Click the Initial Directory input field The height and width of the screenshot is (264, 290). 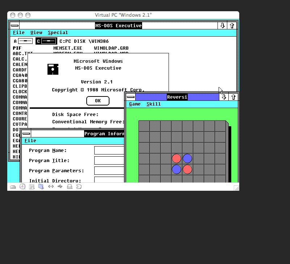point(109,180)
